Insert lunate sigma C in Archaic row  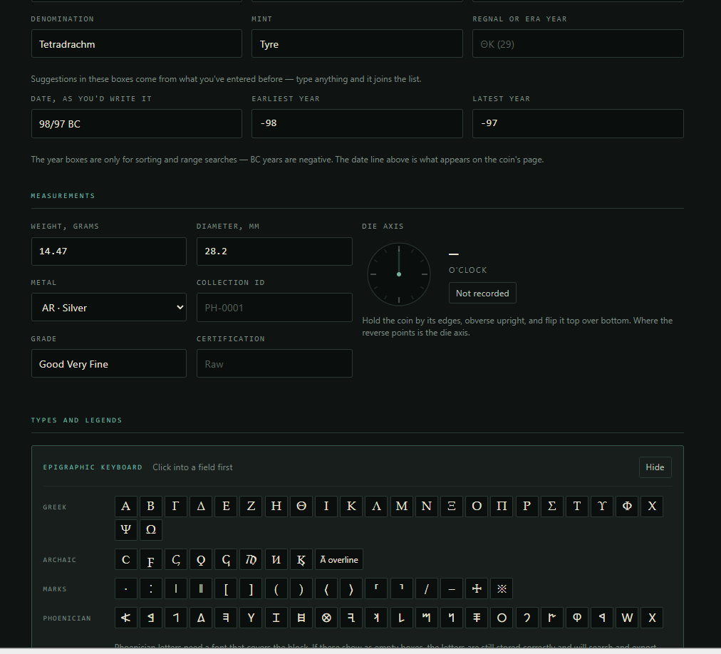click(125, 560)
